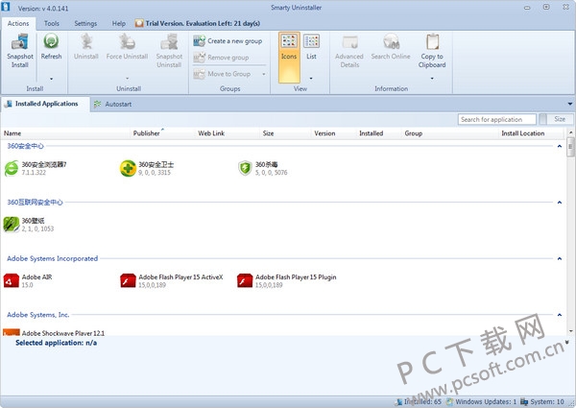The image size is (576, 408).
Task: Click in the Search for application field
Action: 496,119
